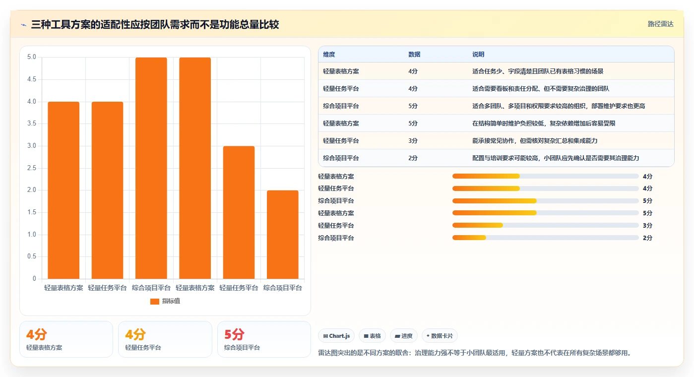The image size is (694, 377).
Task: Click the 2分 value beside the shortest progress bar
Action: [x=647, y=238]
